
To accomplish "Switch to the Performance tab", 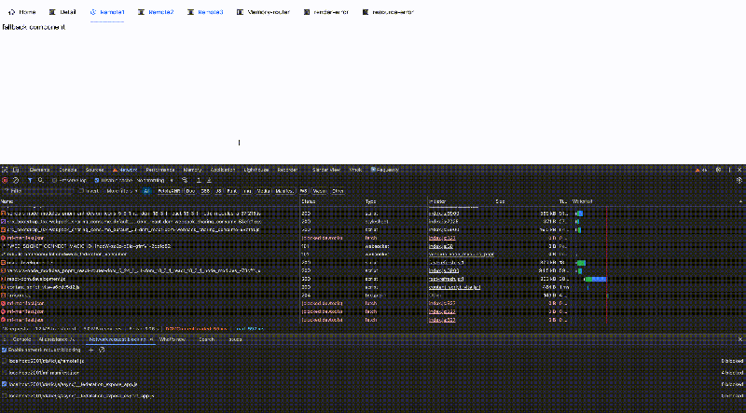I will coord(160,170).
